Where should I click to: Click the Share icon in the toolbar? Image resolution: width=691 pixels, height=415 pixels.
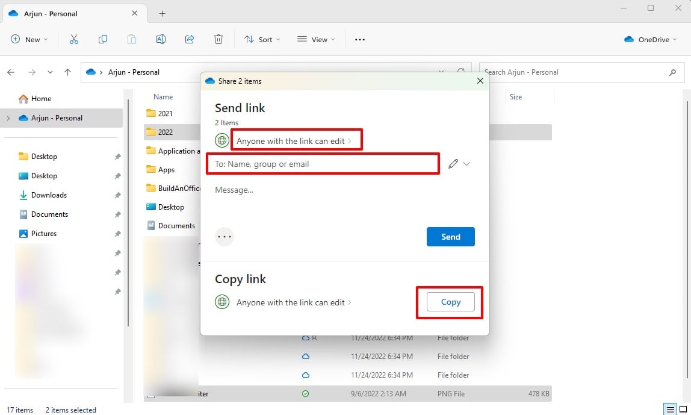190,39
